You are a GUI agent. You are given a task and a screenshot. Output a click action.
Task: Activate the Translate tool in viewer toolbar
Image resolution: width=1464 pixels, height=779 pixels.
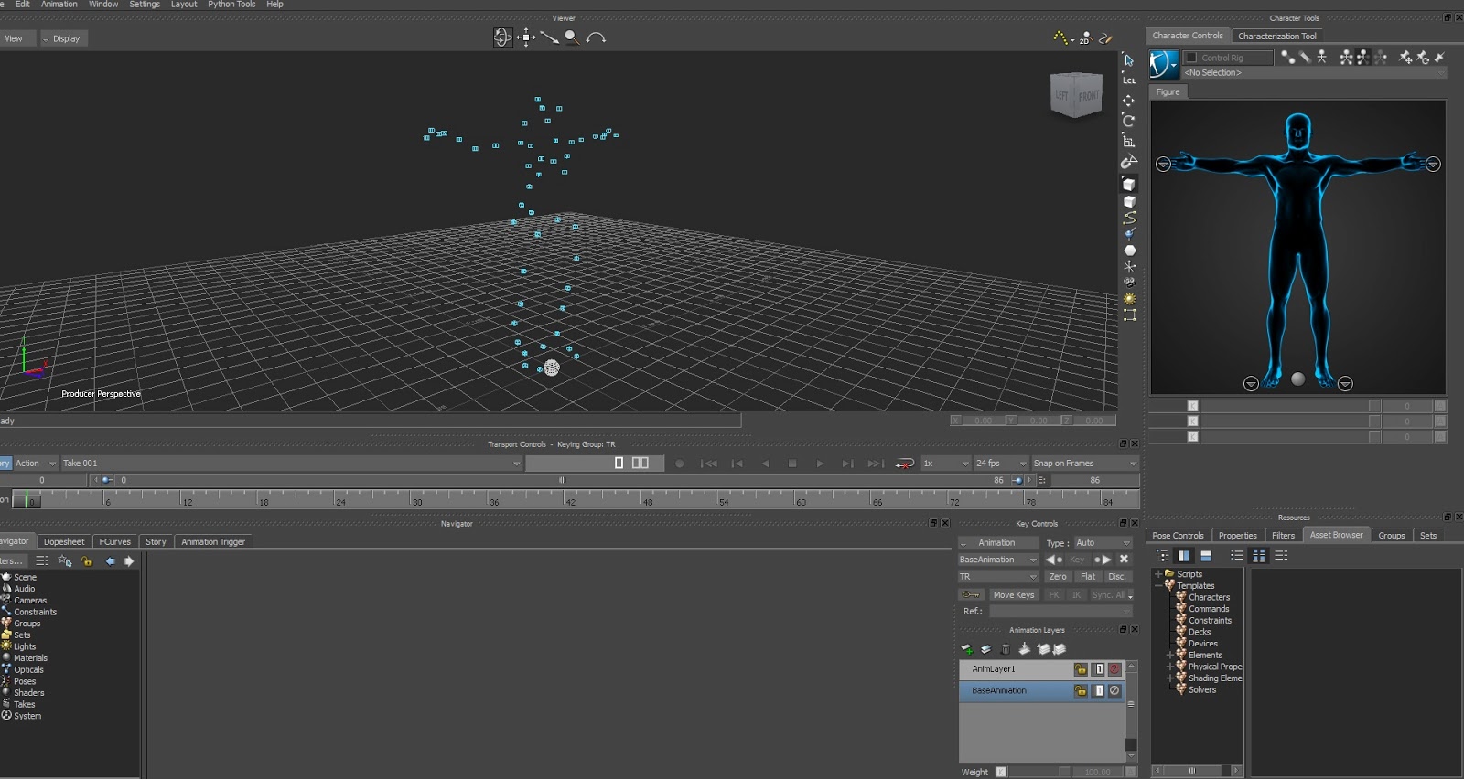[x=1129, y=101]
